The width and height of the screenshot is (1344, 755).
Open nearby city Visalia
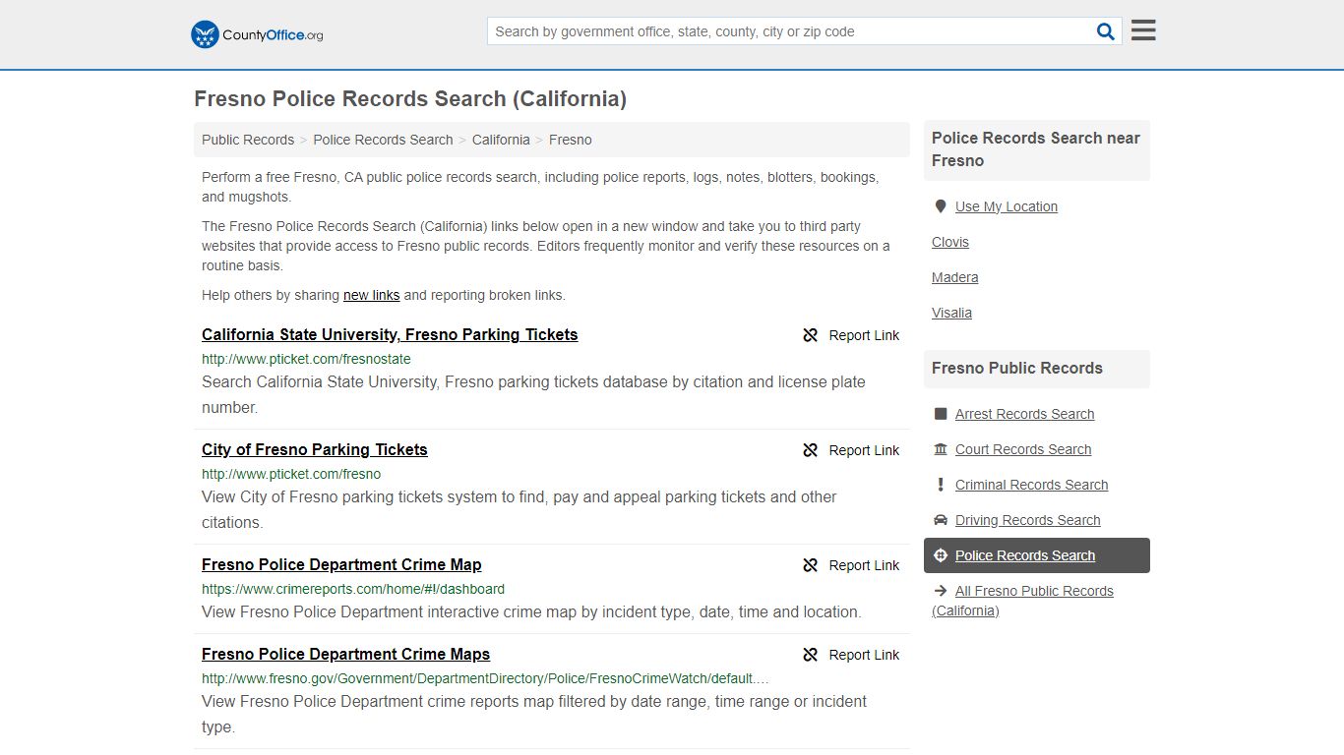point(951,313)
